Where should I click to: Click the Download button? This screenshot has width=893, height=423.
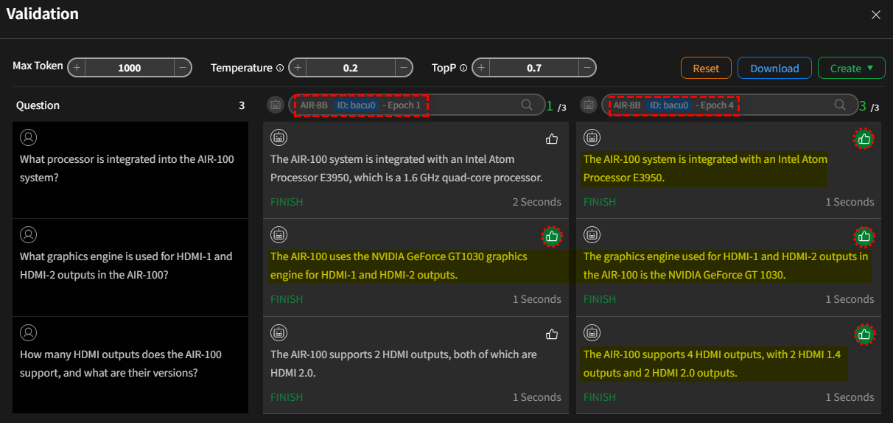tap(774, 68)
